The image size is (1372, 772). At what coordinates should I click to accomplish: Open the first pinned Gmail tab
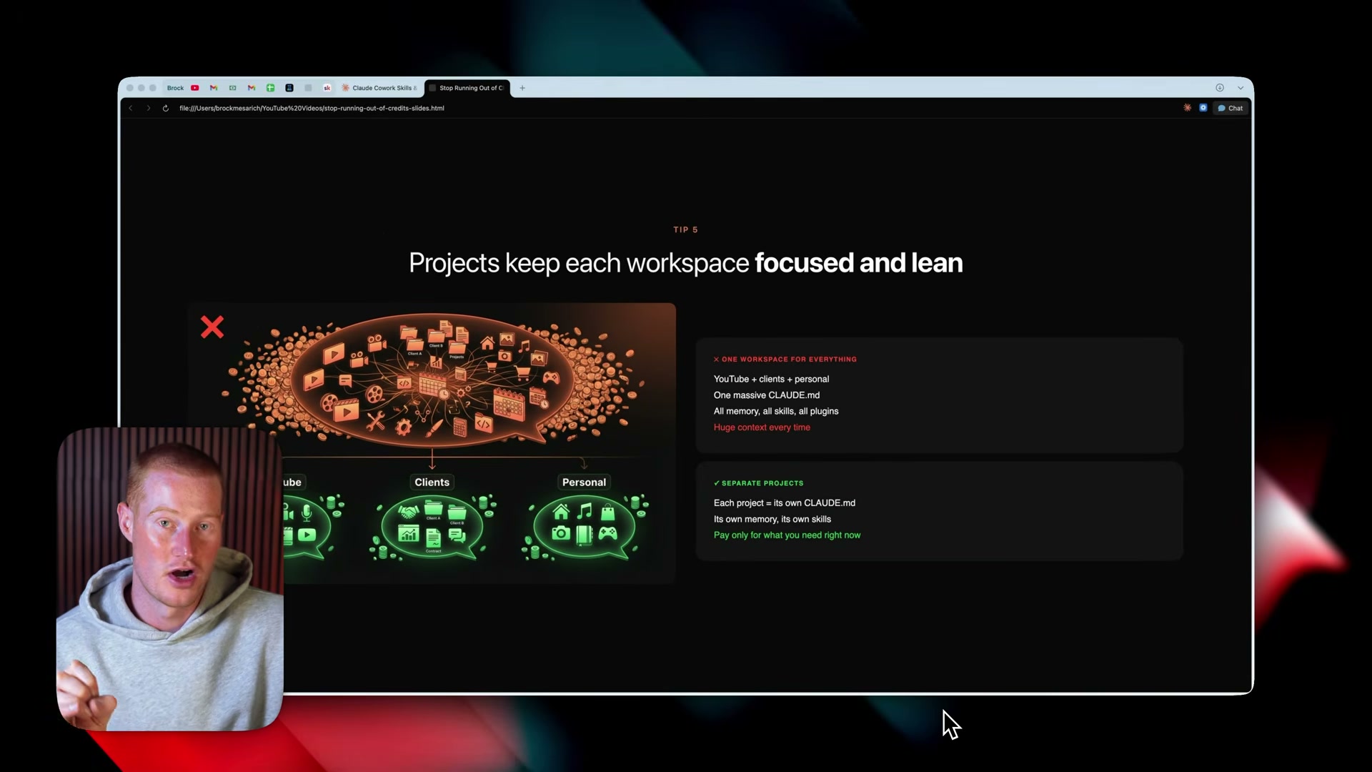tap(214, 88)
